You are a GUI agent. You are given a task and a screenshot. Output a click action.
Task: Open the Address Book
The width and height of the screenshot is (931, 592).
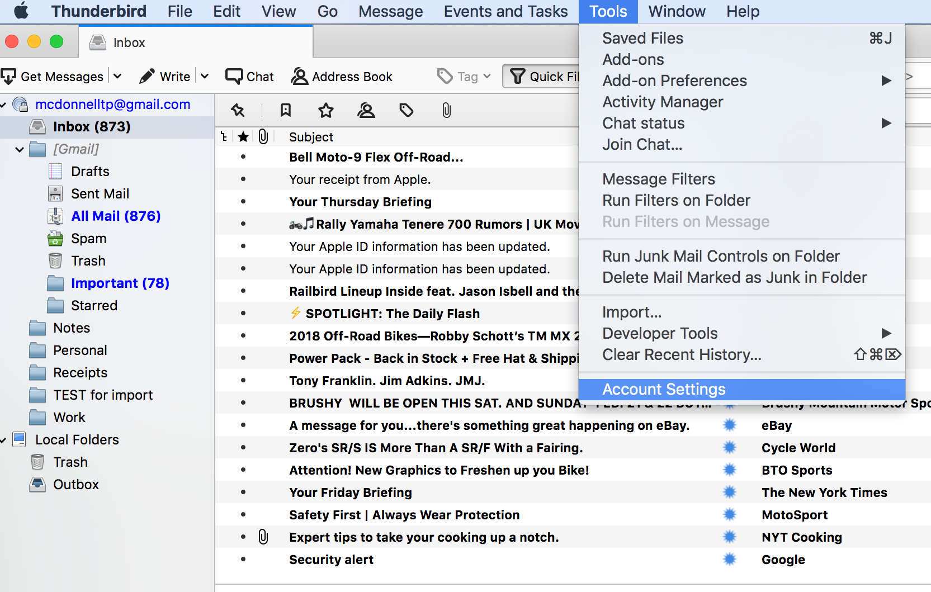[x=342, y=77]
